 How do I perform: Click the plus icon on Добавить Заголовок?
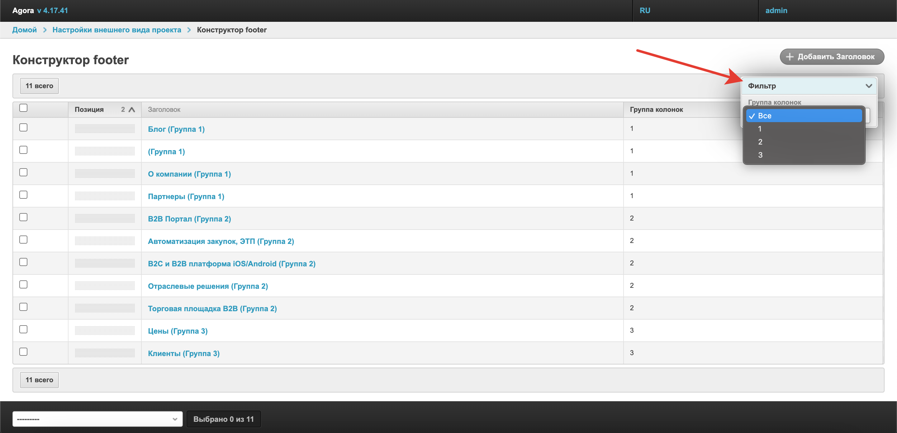(790, 56)
